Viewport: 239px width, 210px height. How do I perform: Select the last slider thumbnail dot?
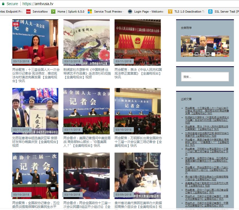pos(219,54)
